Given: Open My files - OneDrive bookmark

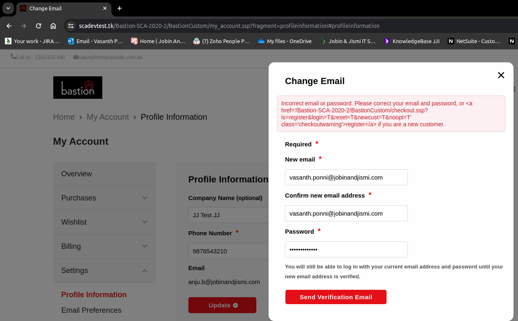Looking at the screenshot, I should click(285, 41).
